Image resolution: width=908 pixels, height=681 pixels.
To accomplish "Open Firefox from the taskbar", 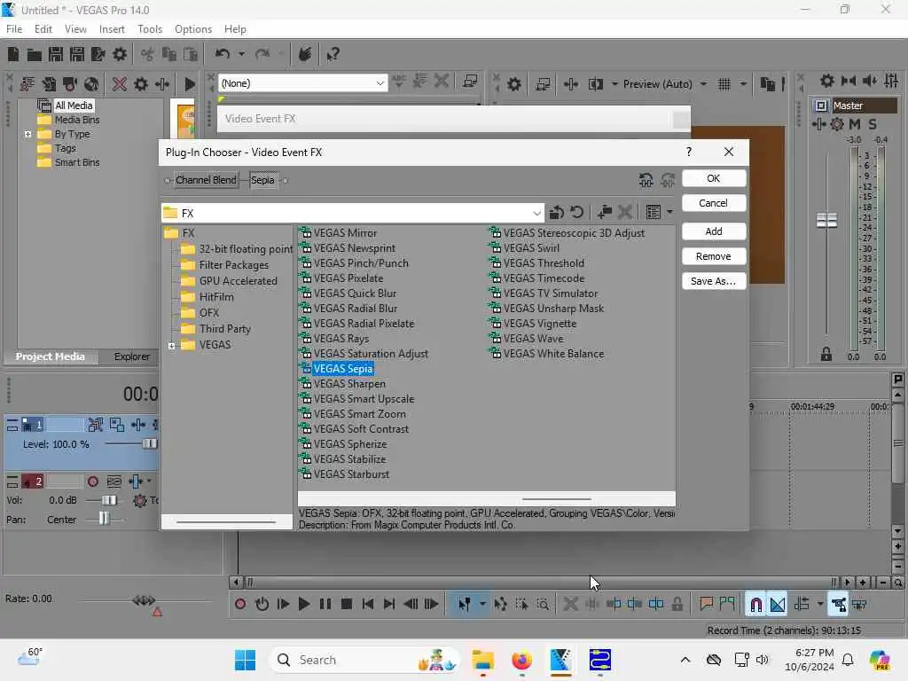I will 521,660.
